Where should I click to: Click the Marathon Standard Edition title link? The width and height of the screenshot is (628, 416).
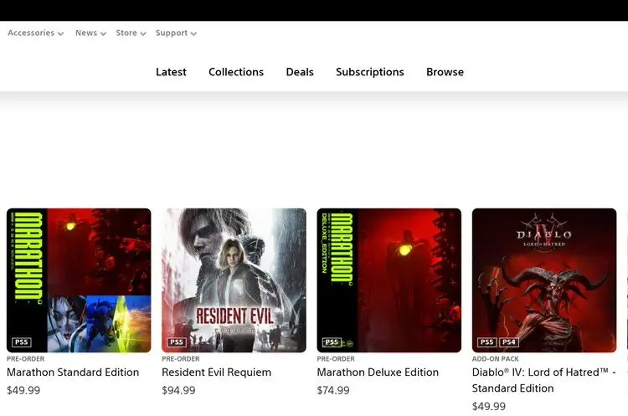[x=73, y=372]
